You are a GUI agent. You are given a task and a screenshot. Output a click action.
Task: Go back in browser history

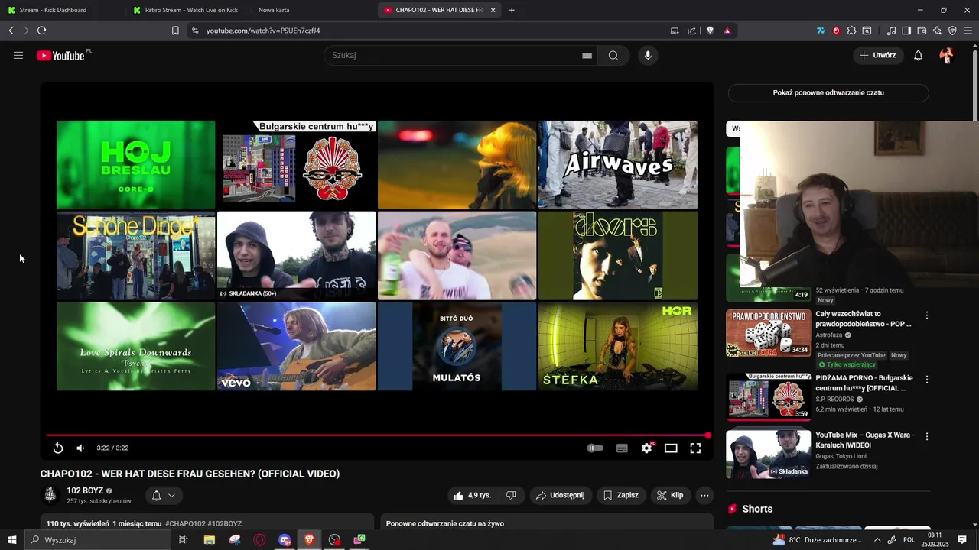11,31
